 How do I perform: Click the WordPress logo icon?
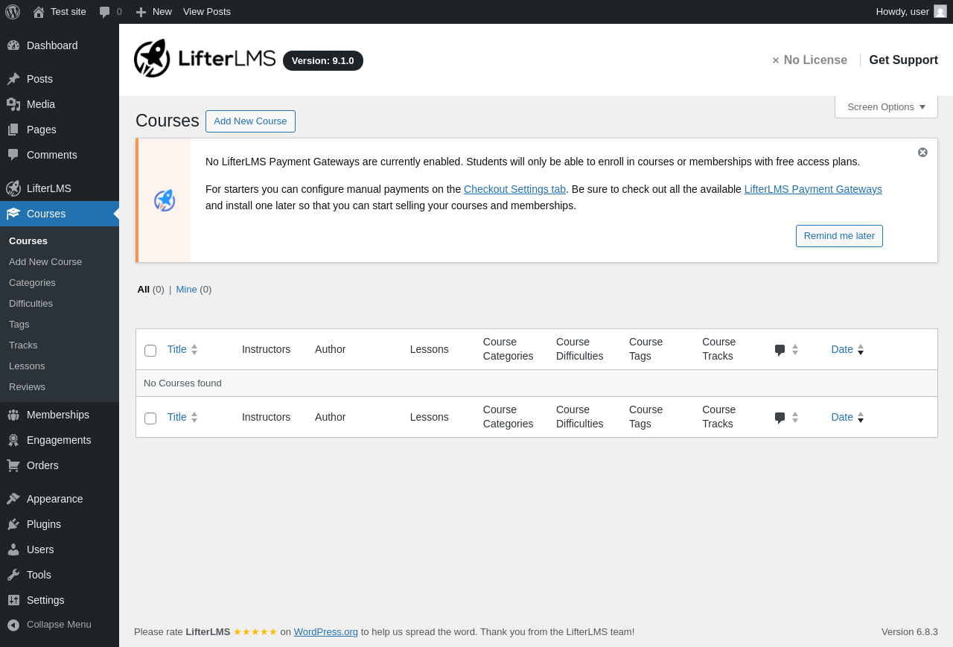click(x=13, y=12)
